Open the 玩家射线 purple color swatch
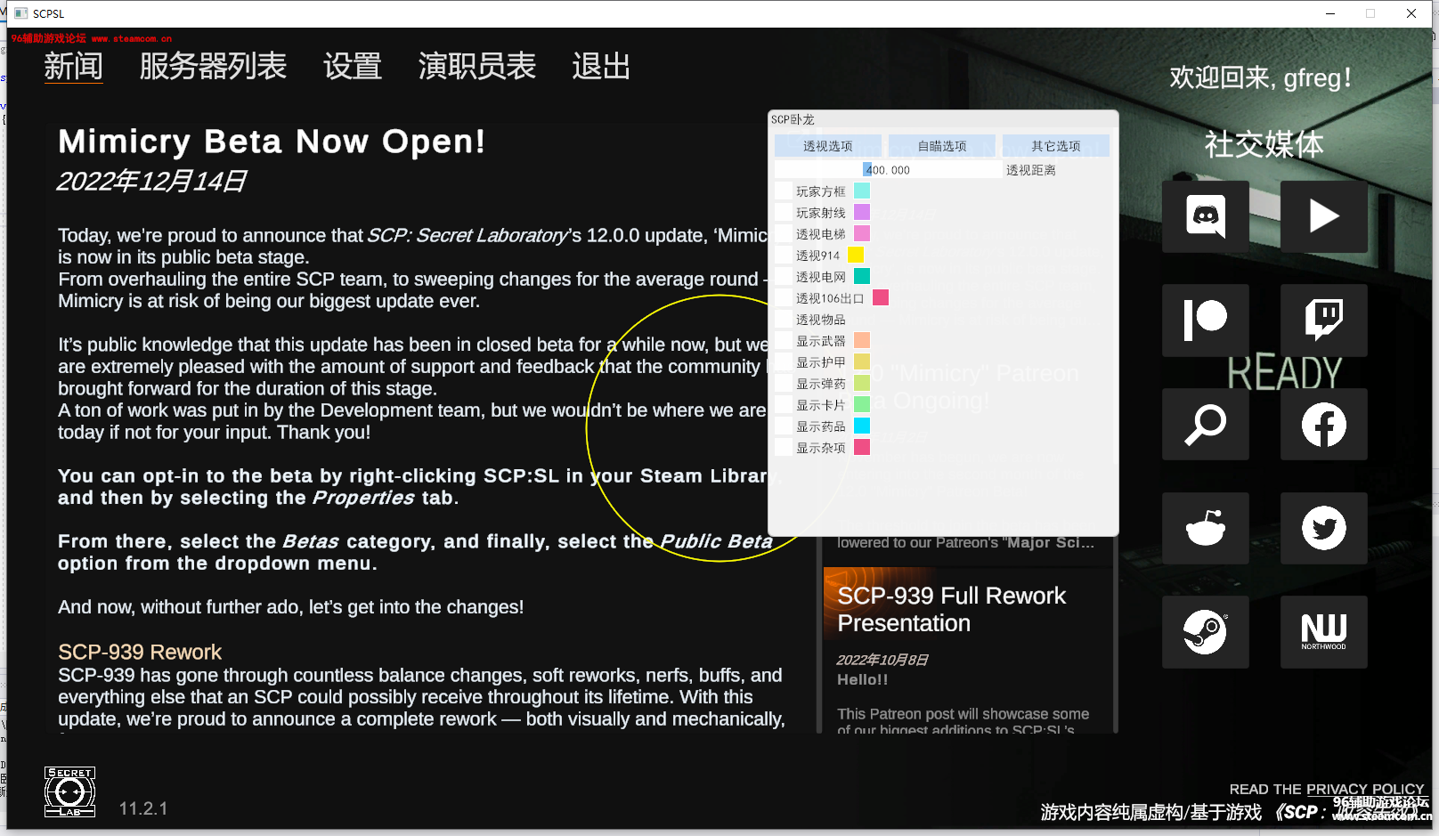The width and height of the screenshot is (1439, 836). [x=862, y=212]
